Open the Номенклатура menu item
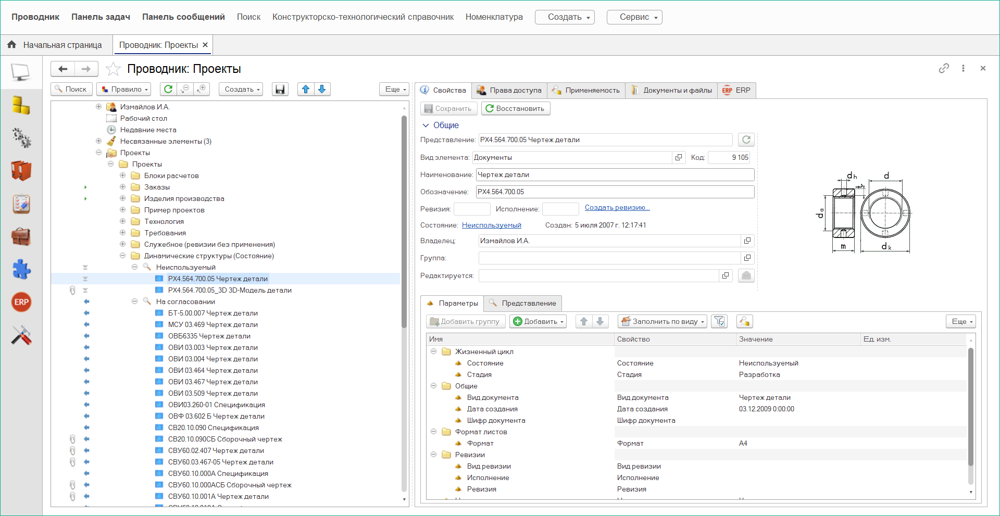This screenshot has width=1000, height=516. pyautogui.click(x=494, y=17)
